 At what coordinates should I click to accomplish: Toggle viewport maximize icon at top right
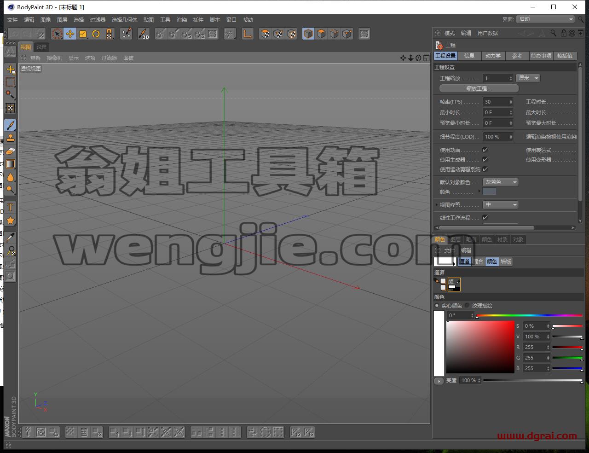(426, 58)
